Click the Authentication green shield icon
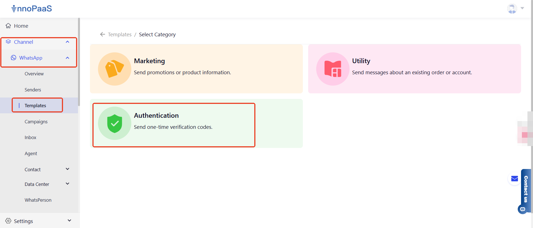This screenshot has width=533, height=228. pos(114,124)
